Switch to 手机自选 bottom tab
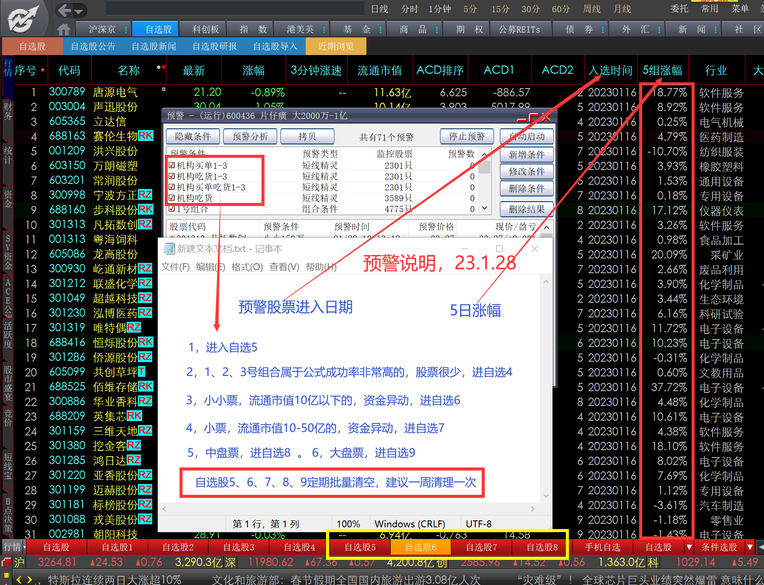 coord(603,547)
